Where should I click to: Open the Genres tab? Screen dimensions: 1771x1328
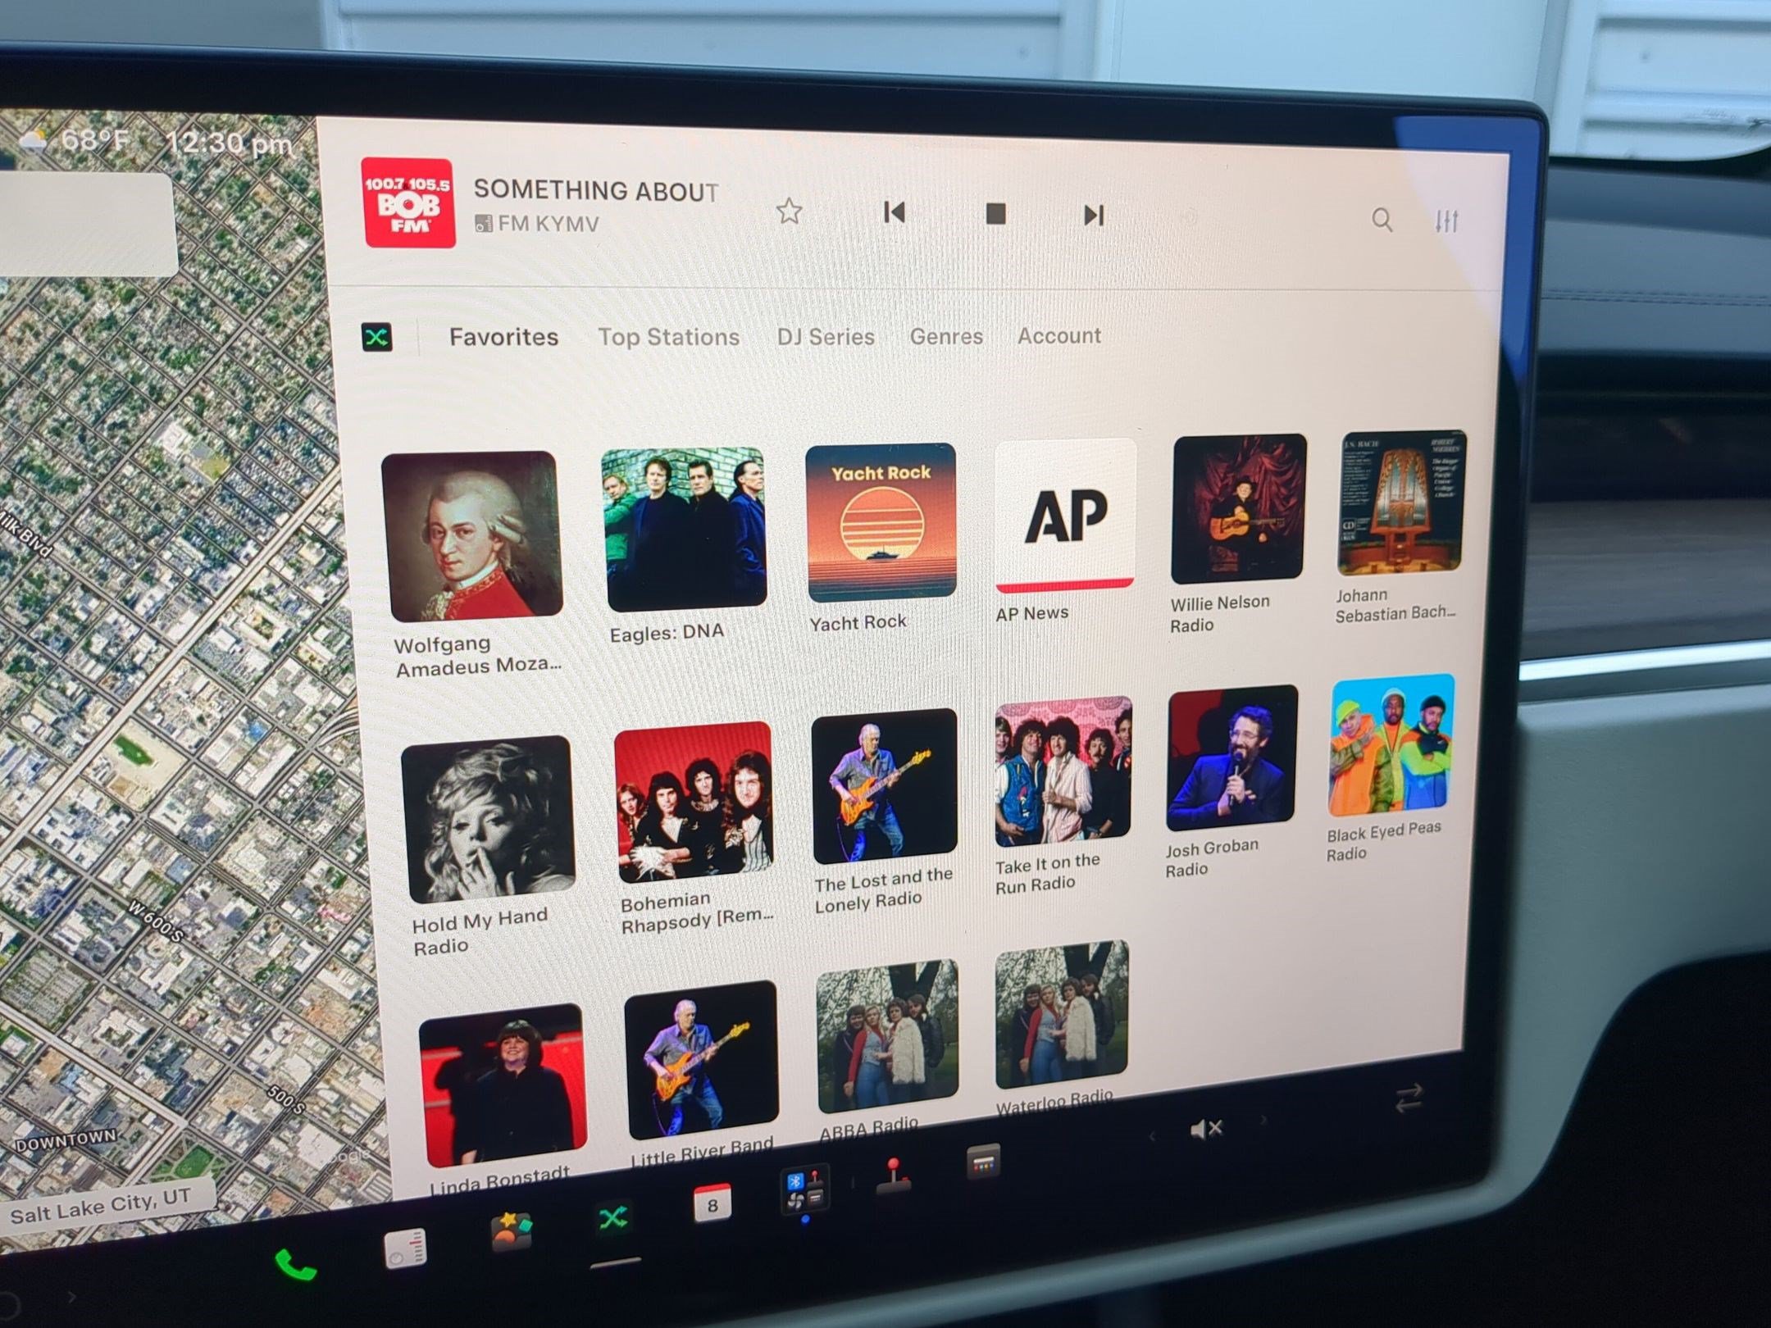tap(946, 336)
